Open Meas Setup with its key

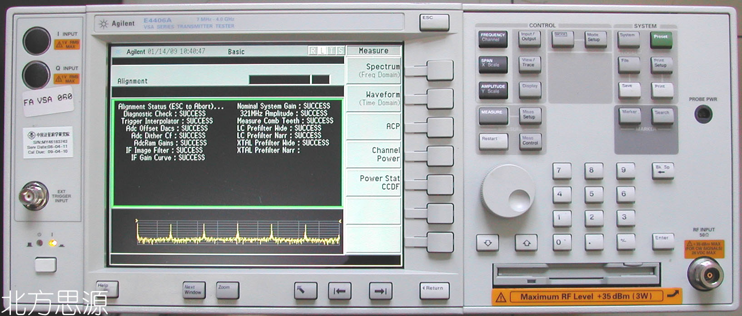pos(529,116)
